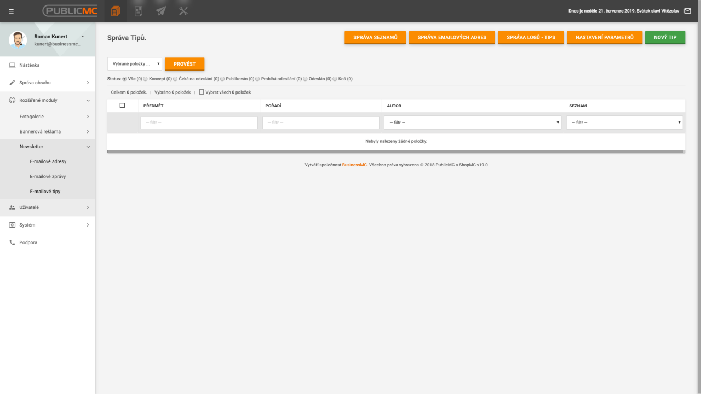Screen dimensions: 701x394
Task: Sort by the Seznam column header
Action: click(x=578, y=106)
